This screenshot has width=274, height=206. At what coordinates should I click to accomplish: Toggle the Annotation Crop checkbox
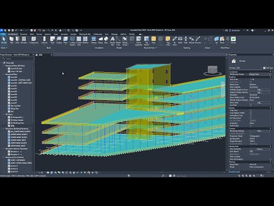(x=251, y=116)
